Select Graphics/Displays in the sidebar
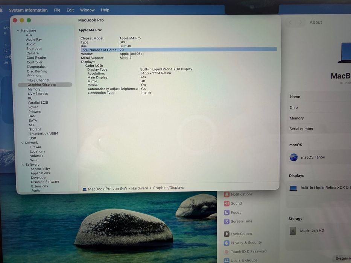The image size is (351, 263). (45, 85)
